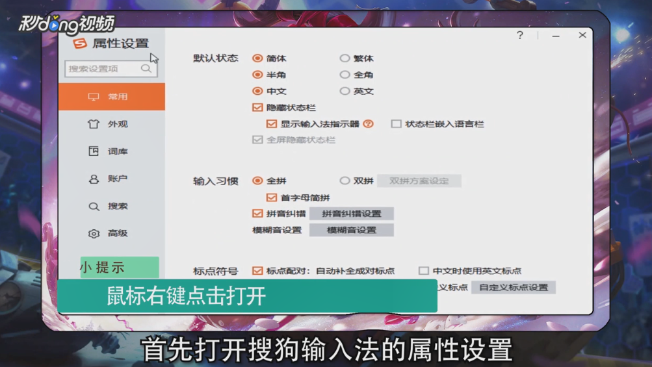Click the 默认状态 section label
The height and width of the screenshot is (367, 652).
click(215, 58)
